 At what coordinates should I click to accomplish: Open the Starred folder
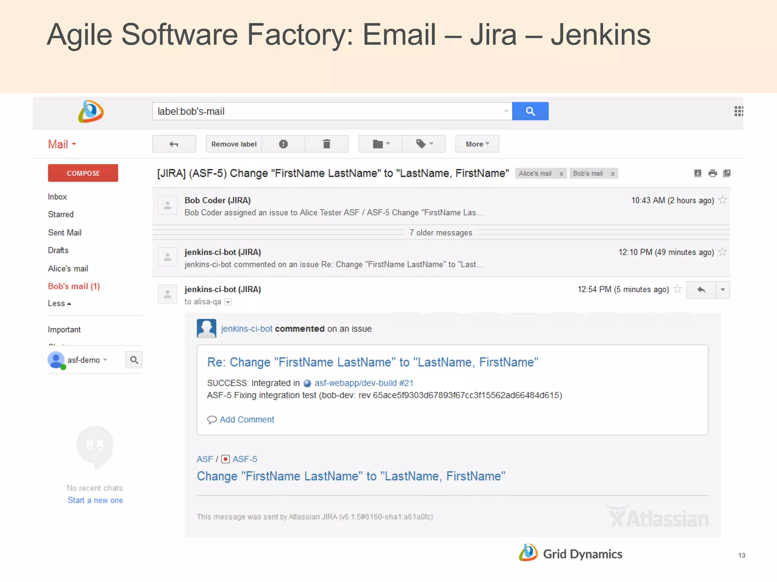click(x=61, y=214)
